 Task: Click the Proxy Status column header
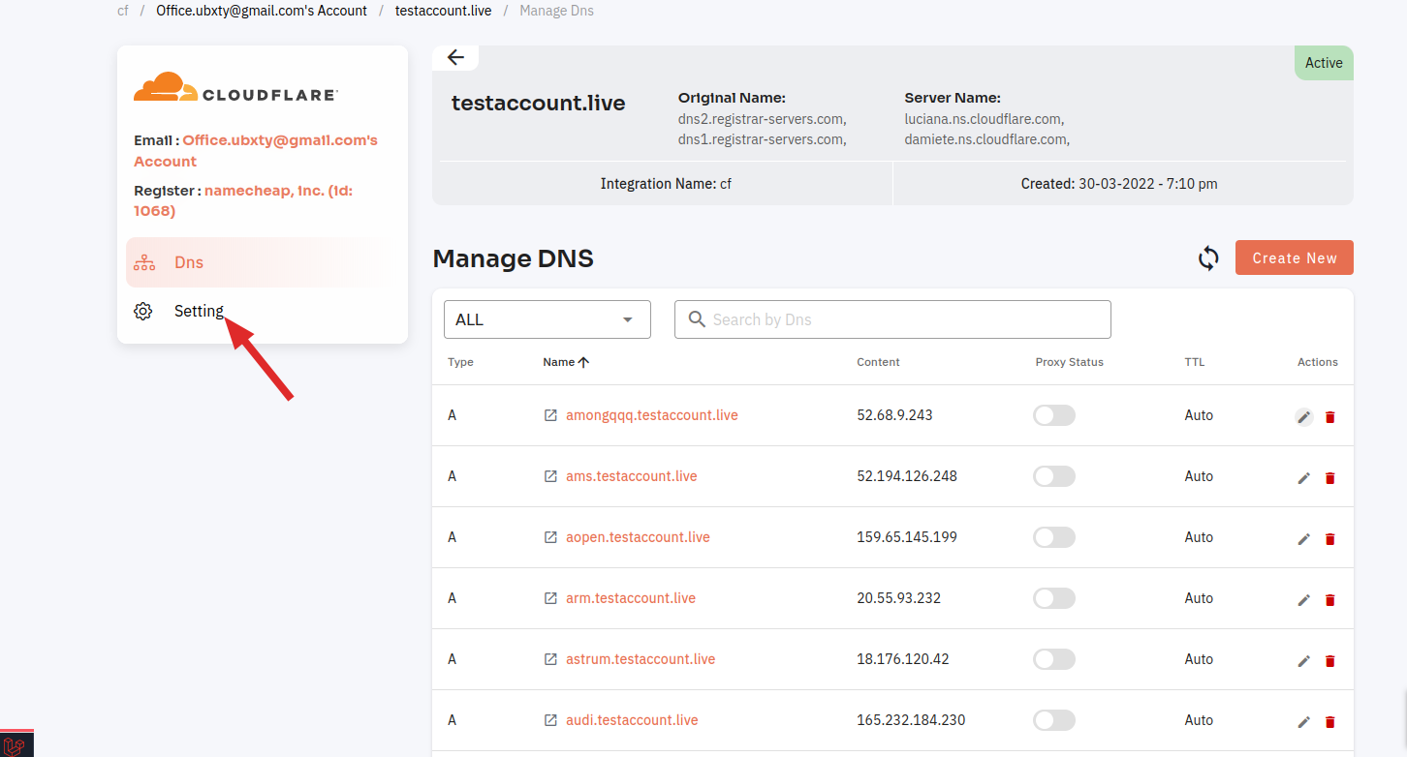point(1070,362)
